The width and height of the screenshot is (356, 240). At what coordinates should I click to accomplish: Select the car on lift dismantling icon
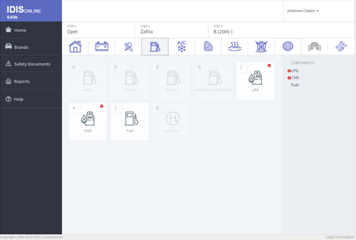click(x=314, y=46)
